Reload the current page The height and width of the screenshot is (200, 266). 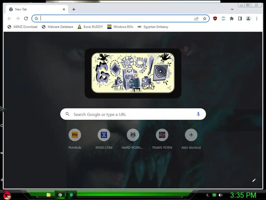click(x=26, y=18)
